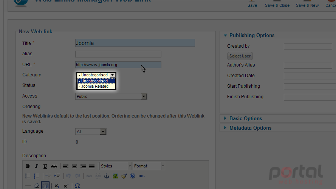Click the Created by input field
Image resolution: width=336 pixels, height=189 pixels.
(x=308, y=46)
